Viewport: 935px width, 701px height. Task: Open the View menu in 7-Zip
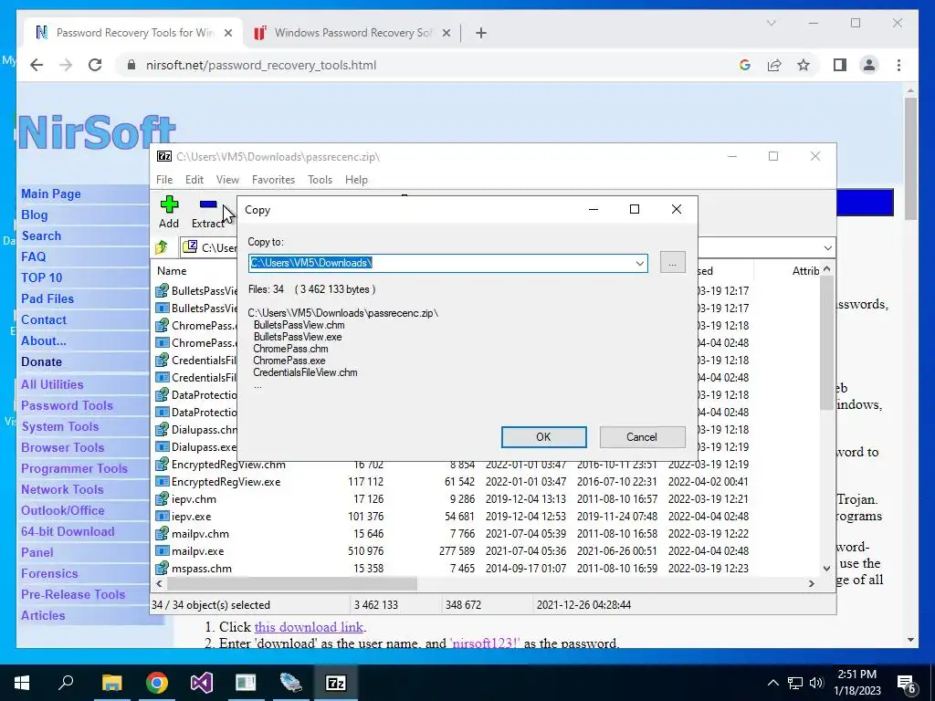pos(227,180)
